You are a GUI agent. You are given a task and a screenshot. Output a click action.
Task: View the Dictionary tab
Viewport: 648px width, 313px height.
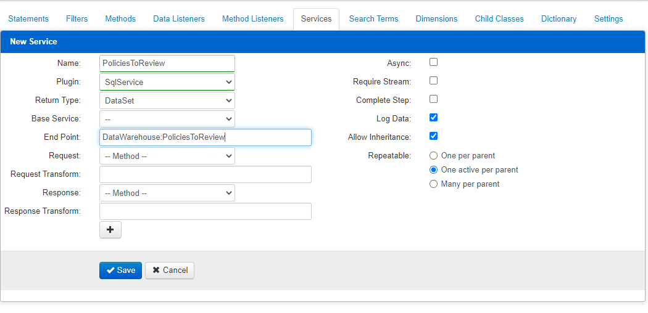[559, 18]
